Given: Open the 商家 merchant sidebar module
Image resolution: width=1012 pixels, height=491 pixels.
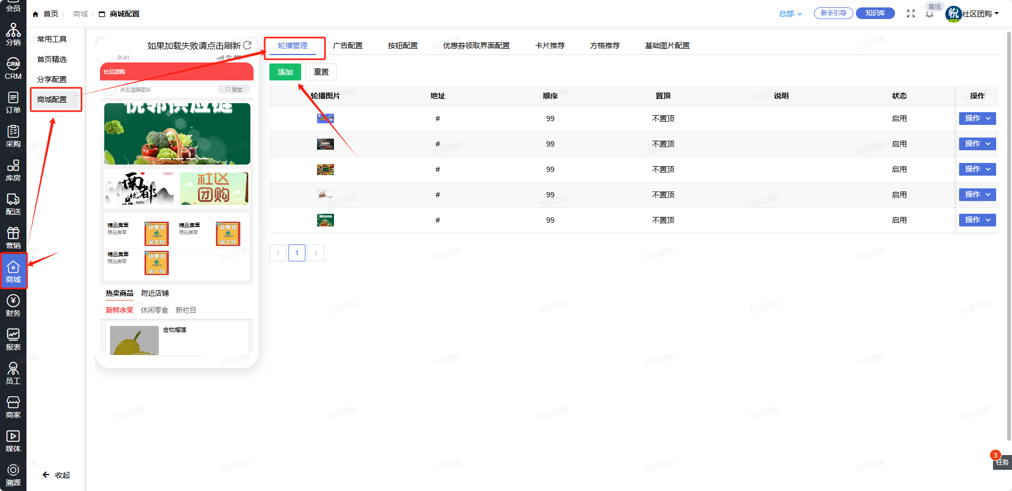Looking at the screenshot, I should pos(13,407).
